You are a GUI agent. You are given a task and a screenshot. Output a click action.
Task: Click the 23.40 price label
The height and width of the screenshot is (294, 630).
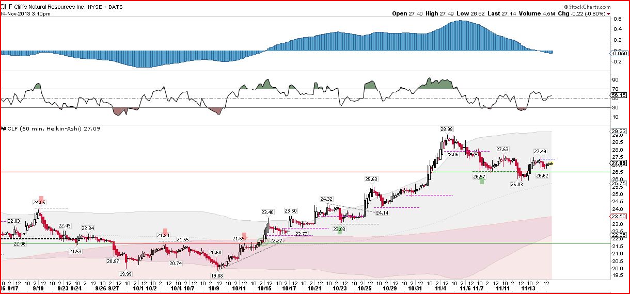(x=267, y=212)
